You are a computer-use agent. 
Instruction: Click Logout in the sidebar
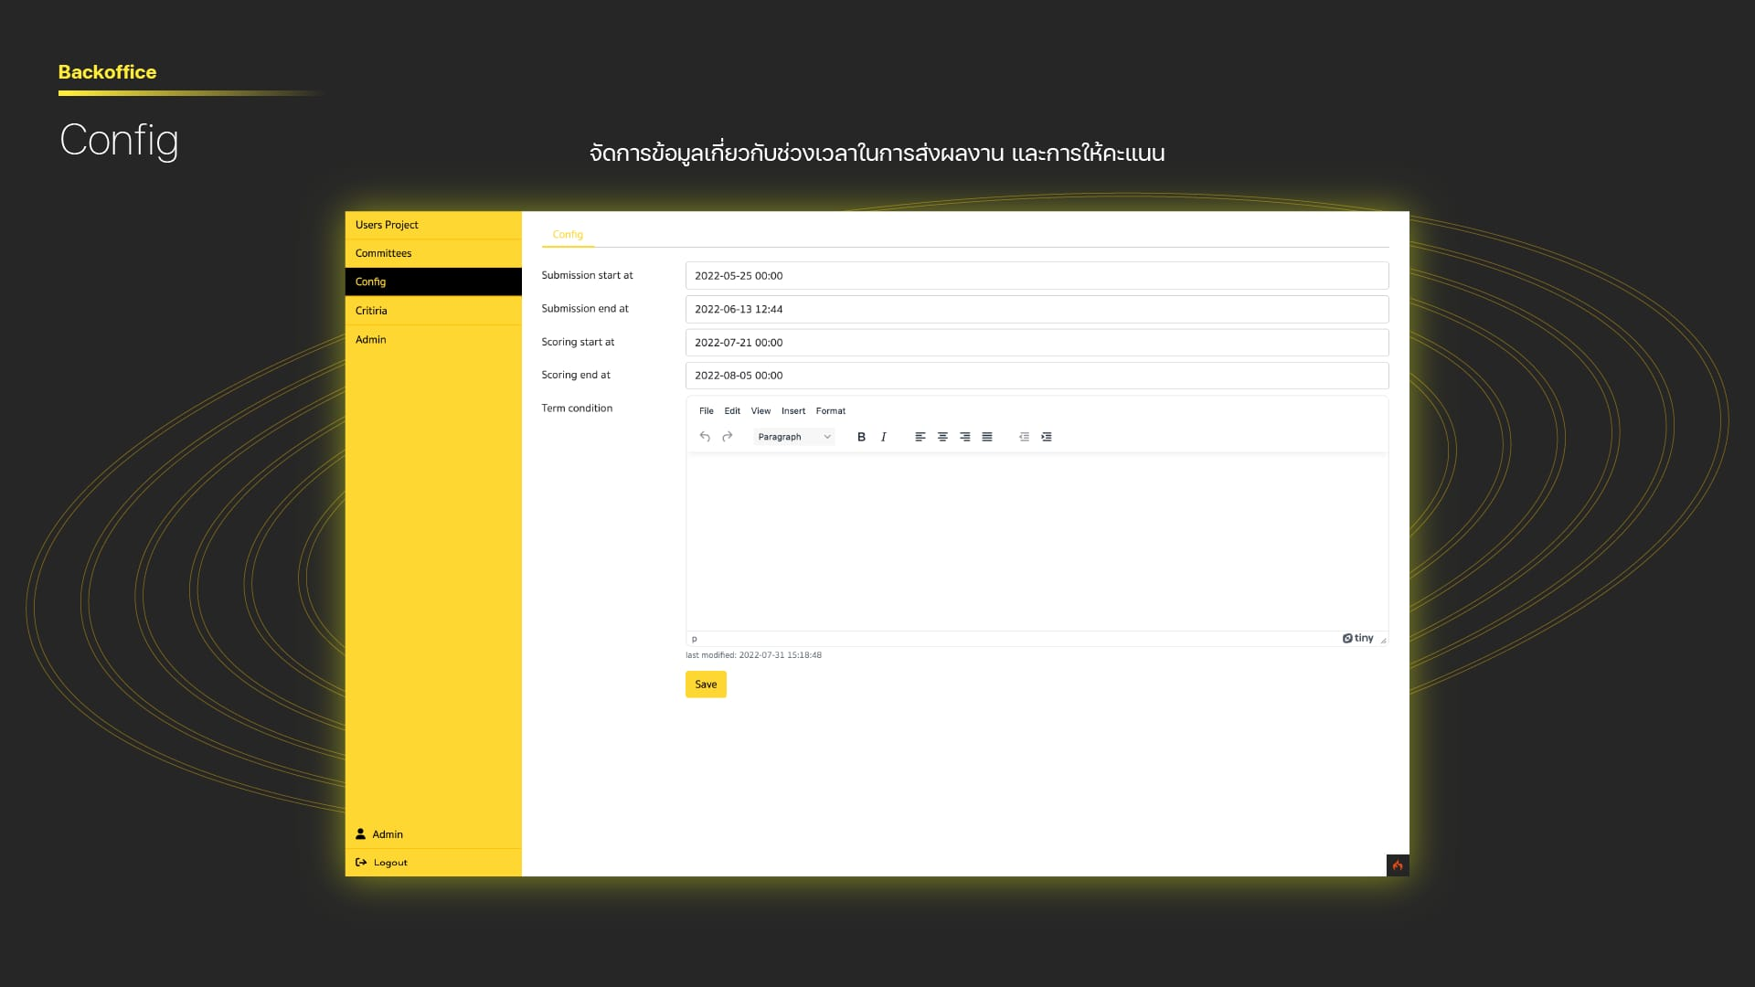[389, 863]
